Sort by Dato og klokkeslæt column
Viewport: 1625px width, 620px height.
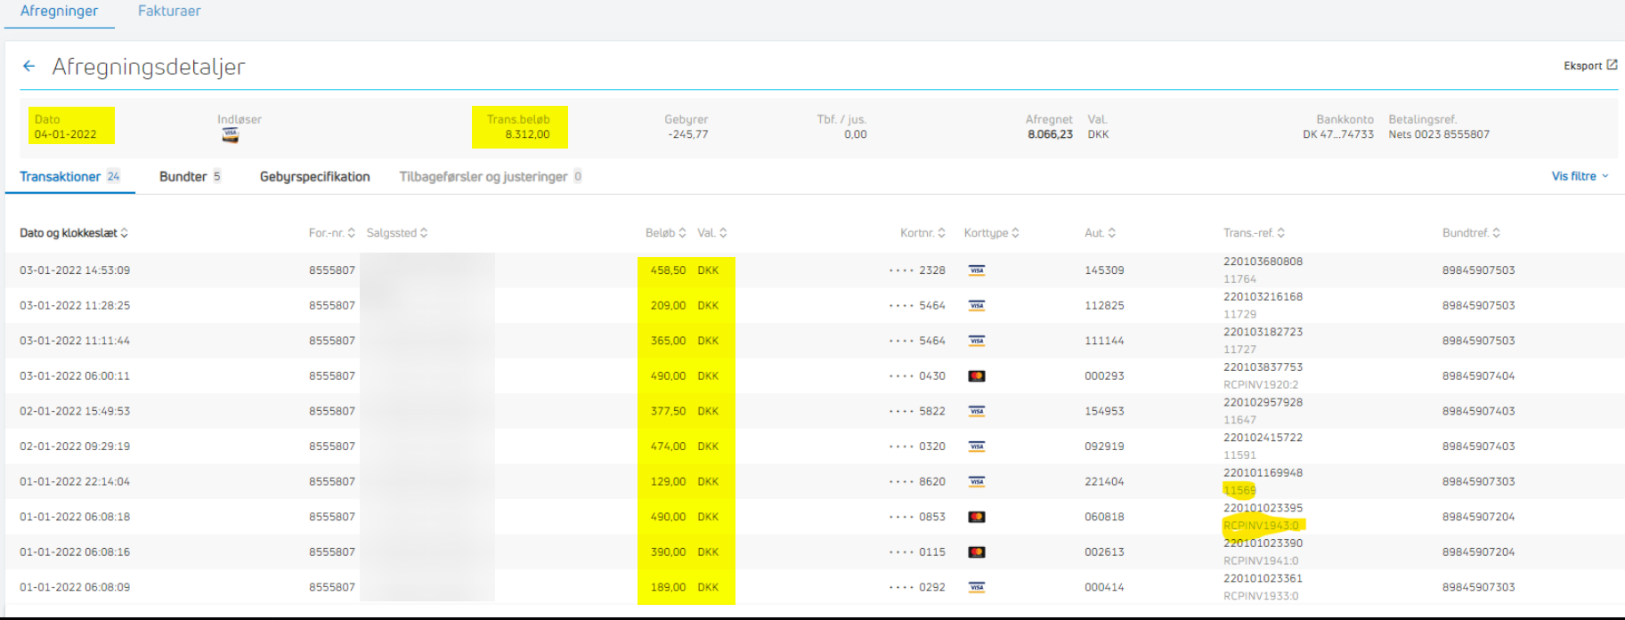74,233
